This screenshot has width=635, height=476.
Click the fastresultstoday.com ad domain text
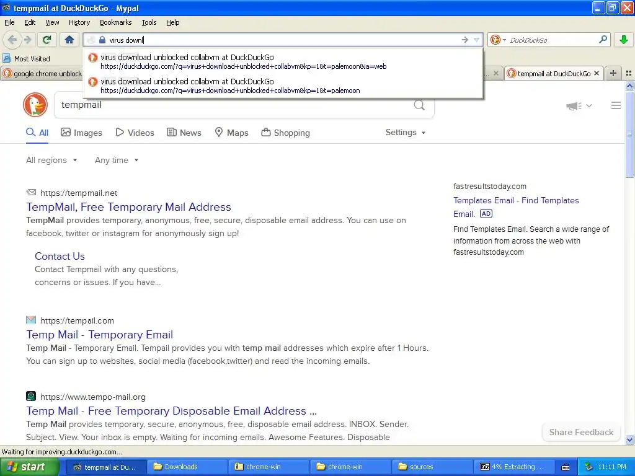[490, 187]
